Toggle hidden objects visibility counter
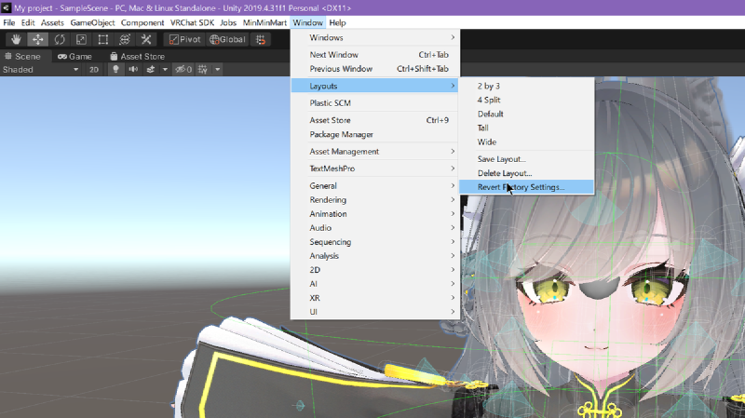 pyautogui.click(x=183, y=69)
